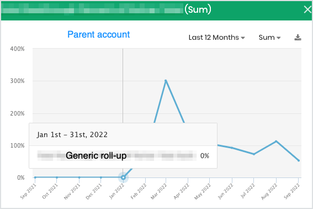This screenshot has width=313, height=209.
Task: Click the download chart icon
Action: pos(298,38)
